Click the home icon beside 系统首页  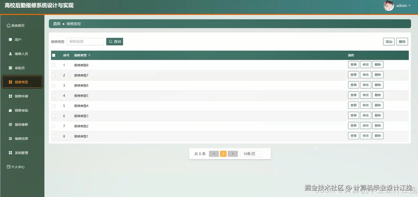point(9,25)
